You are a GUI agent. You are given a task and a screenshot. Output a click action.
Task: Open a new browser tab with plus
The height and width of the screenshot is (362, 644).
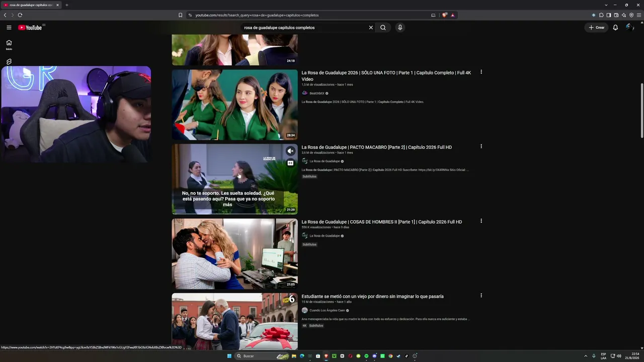pos(66,5)
